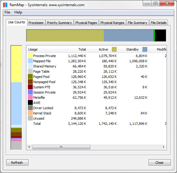Image resolution: width=177 pixels, height=173 pixels.
Task: Click the orange Kernel Stack swatch
Action: pyautogui.click(x=30, y=113)
